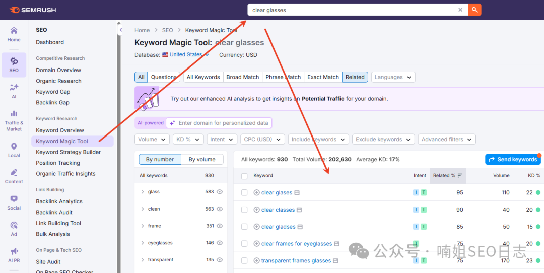
Task: Select Phrase Match tab
Action: 283,77
